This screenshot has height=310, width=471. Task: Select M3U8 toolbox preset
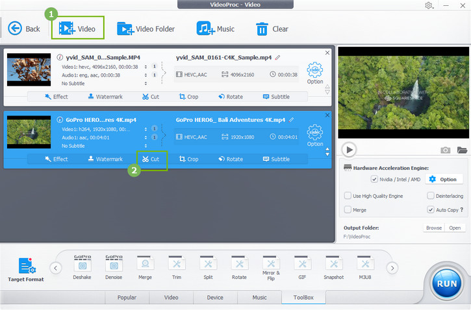(365, 267)
